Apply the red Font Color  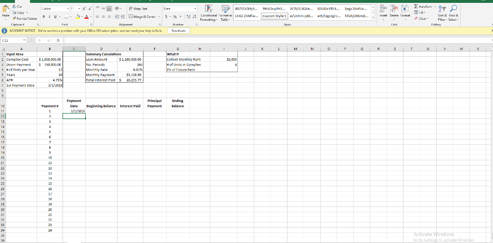[x=87, y=17]
